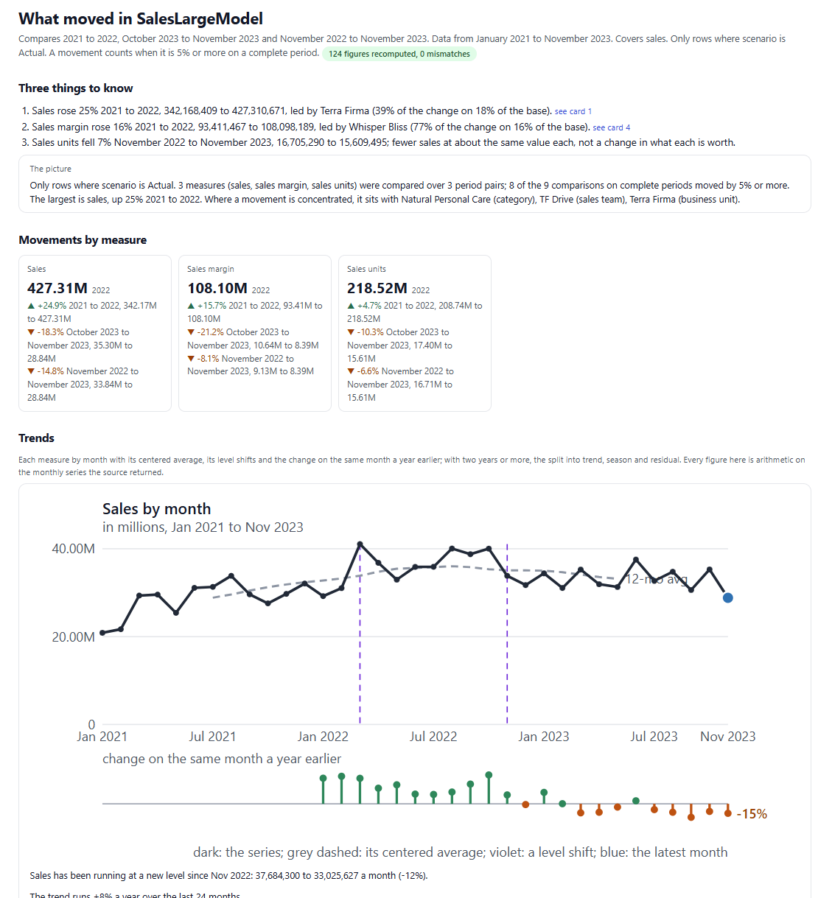Image resolution: width=832 pixels, height=898 pixels.
Task: Click the -21.2% down triangle in Sales margin card
Action: point(191,332)
